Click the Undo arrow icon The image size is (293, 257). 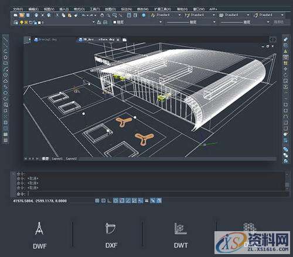coord(84,15)
